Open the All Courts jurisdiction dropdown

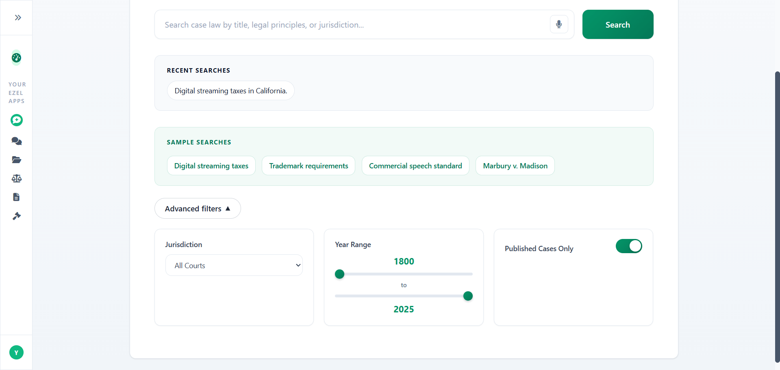tap(234, 265)
